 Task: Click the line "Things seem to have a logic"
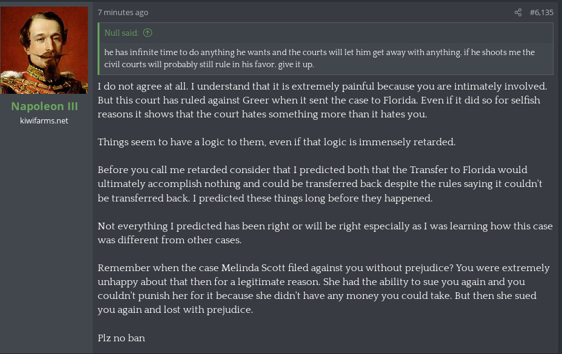click(x=276, y=142)
